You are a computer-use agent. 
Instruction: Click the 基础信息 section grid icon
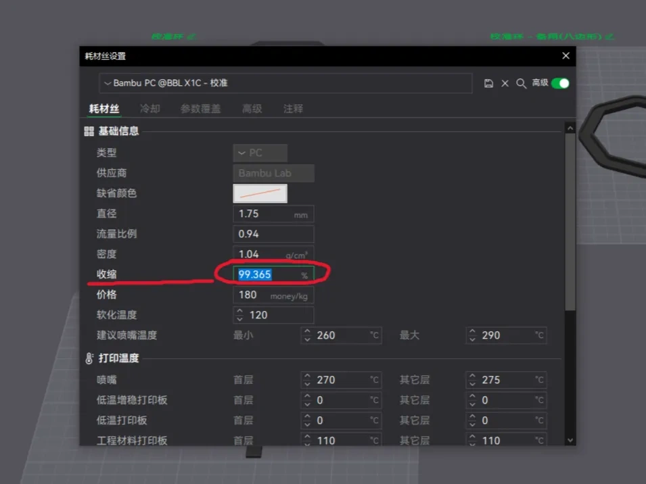coord(89,131)
